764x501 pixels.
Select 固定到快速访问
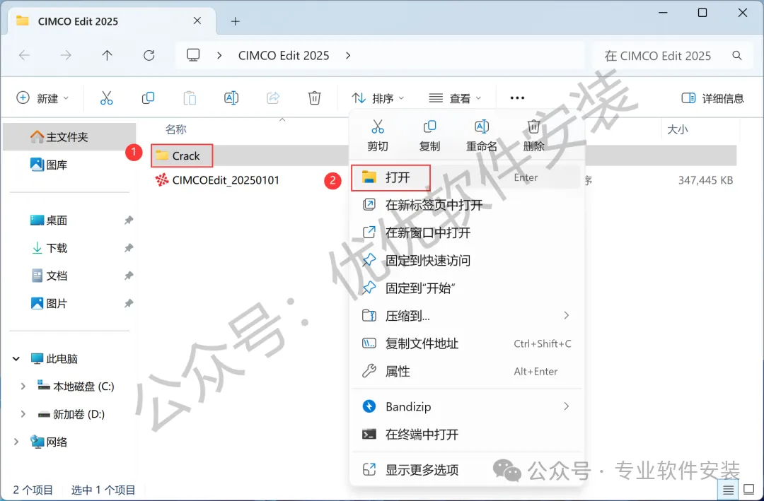(x=467, y=261)
